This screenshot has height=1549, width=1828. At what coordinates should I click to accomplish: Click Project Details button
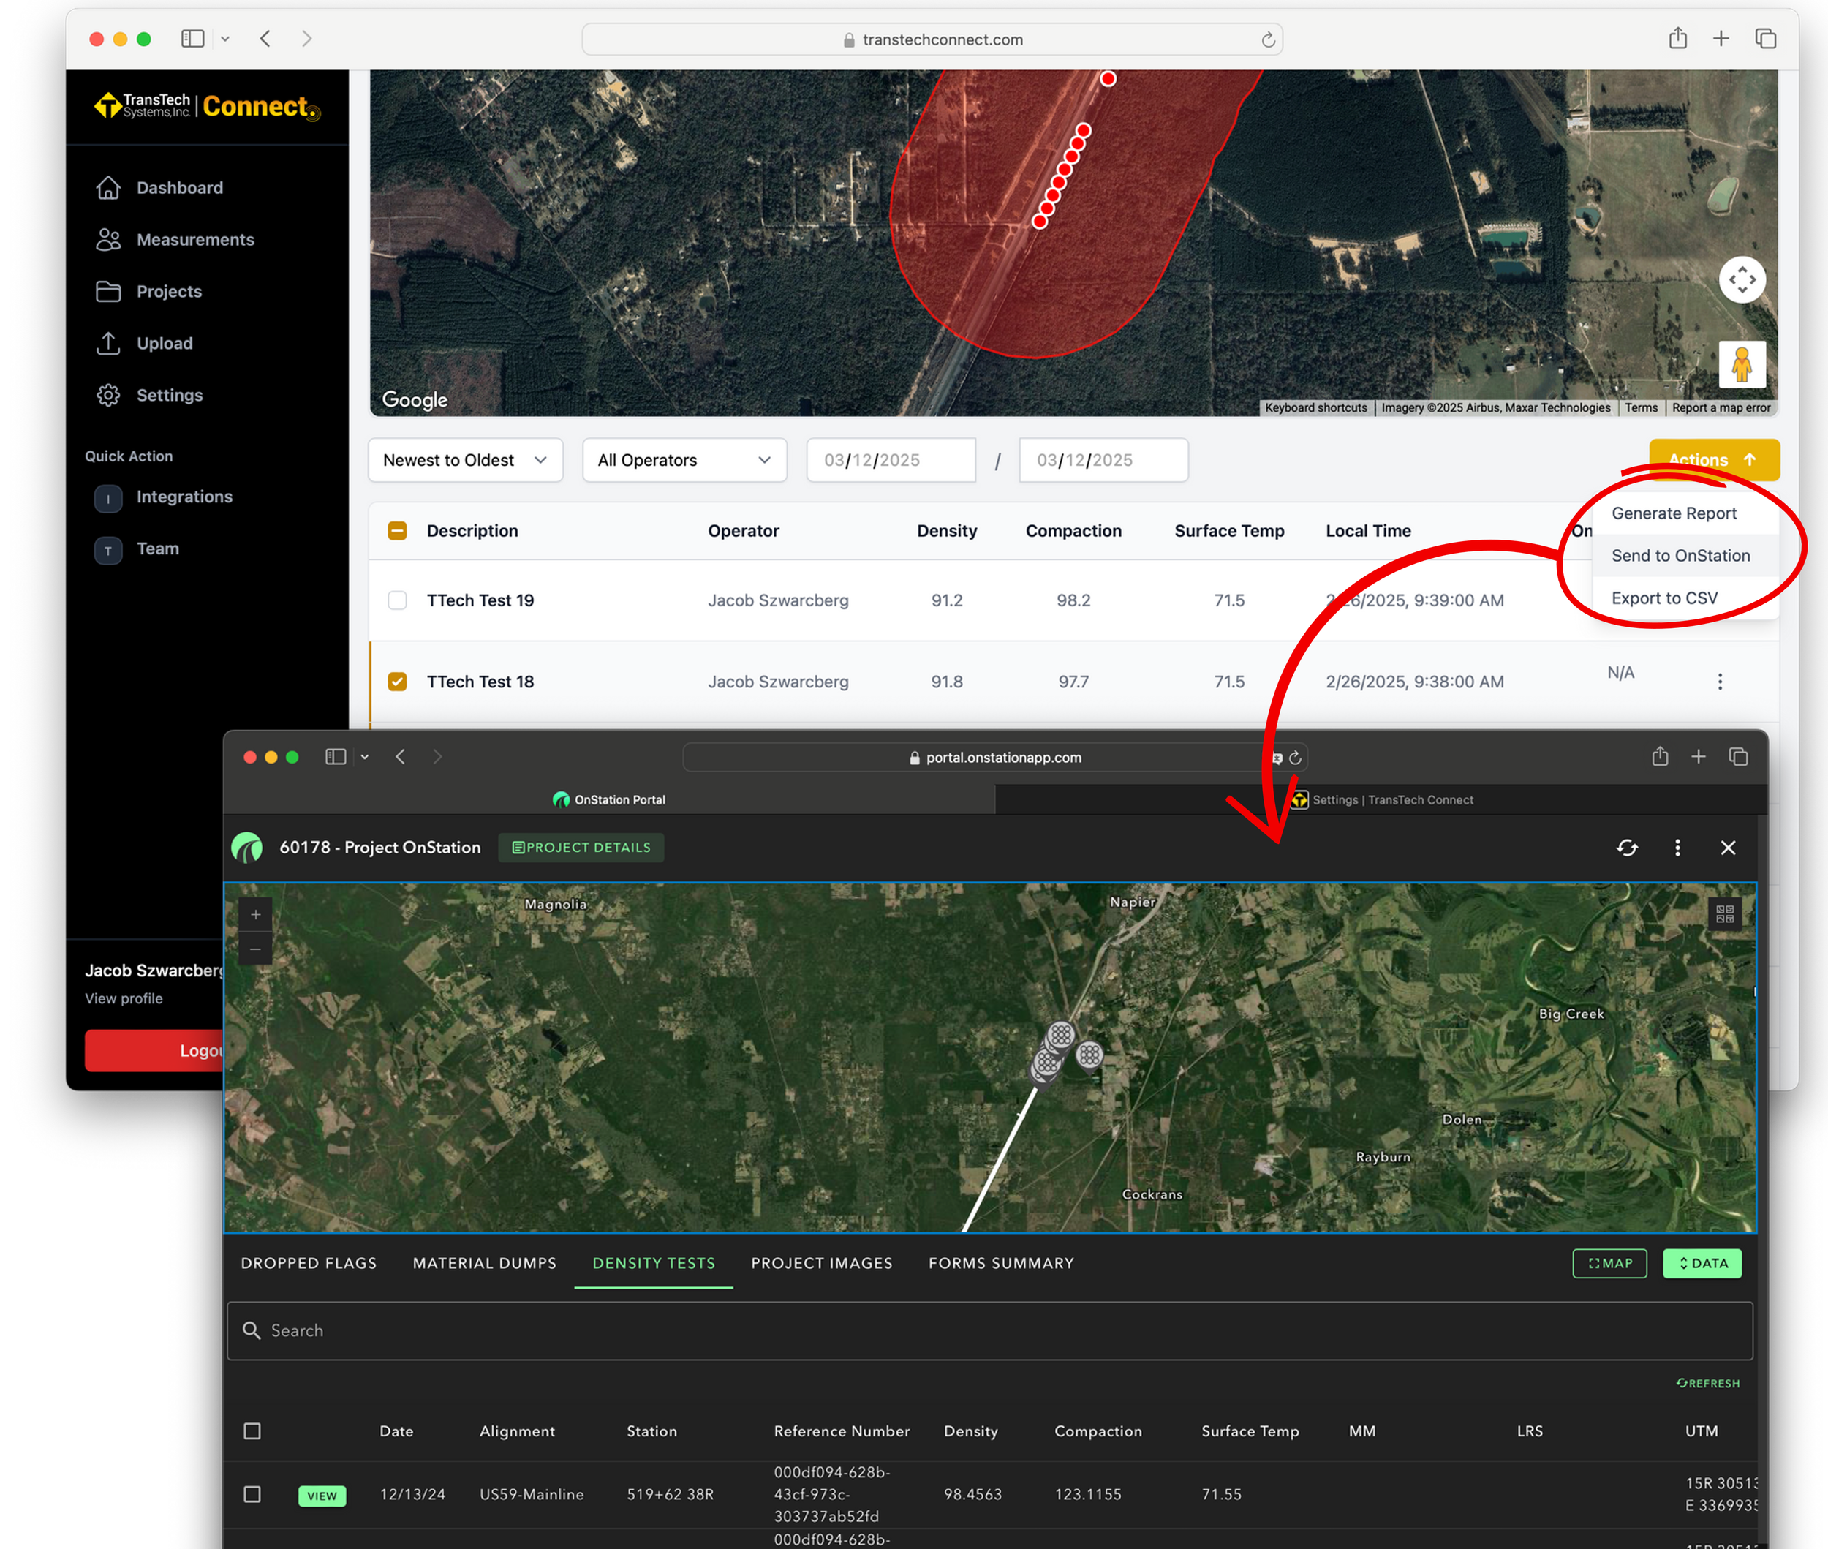point(581,848)
